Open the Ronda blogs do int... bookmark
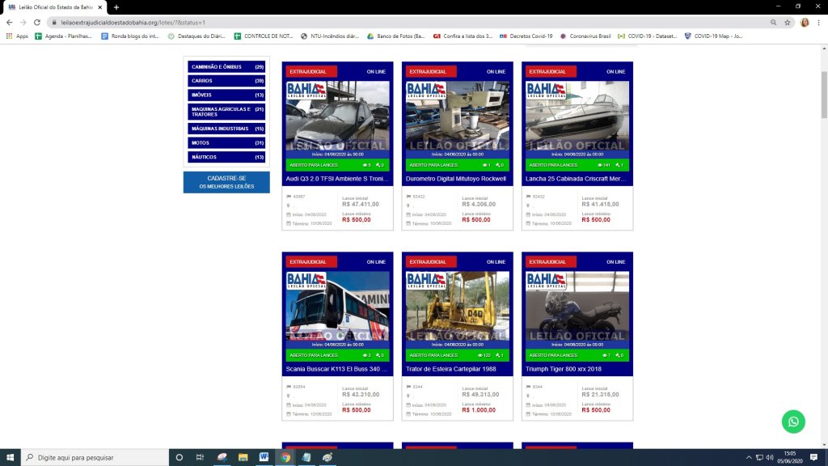 130,36
